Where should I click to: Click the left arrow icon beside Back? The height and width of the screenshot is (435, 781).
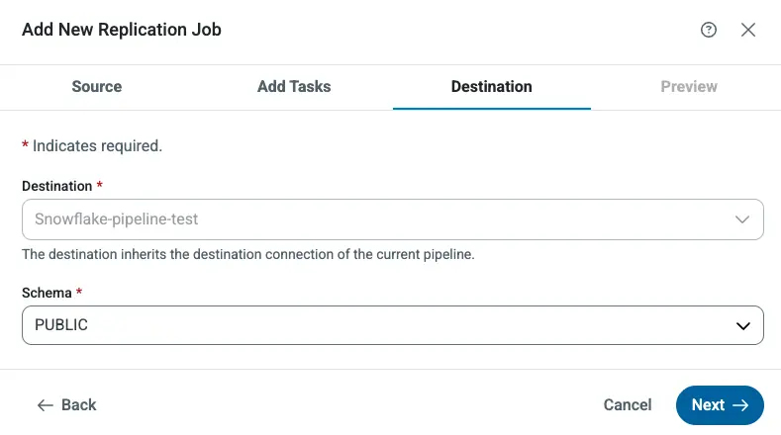(45, 404)
